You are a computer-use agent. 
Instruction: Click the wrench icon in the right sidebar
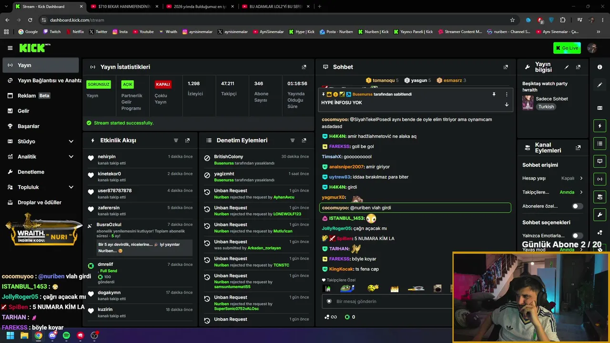coord(600,214)
